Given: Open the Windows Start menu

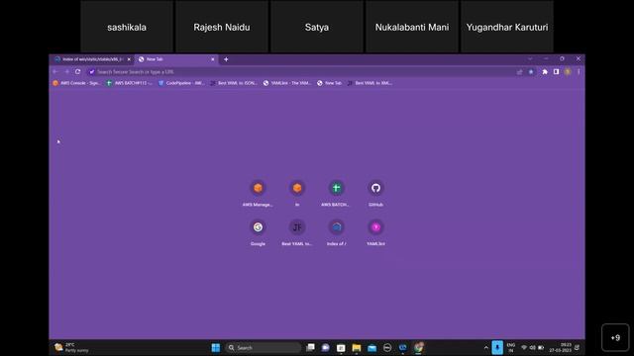Looking at the screenshot, I should [x=216, y=347].
